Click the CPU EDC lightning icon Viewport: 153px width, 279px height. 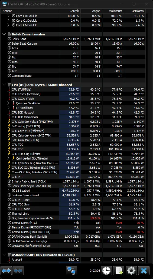[x=9, y=149]
